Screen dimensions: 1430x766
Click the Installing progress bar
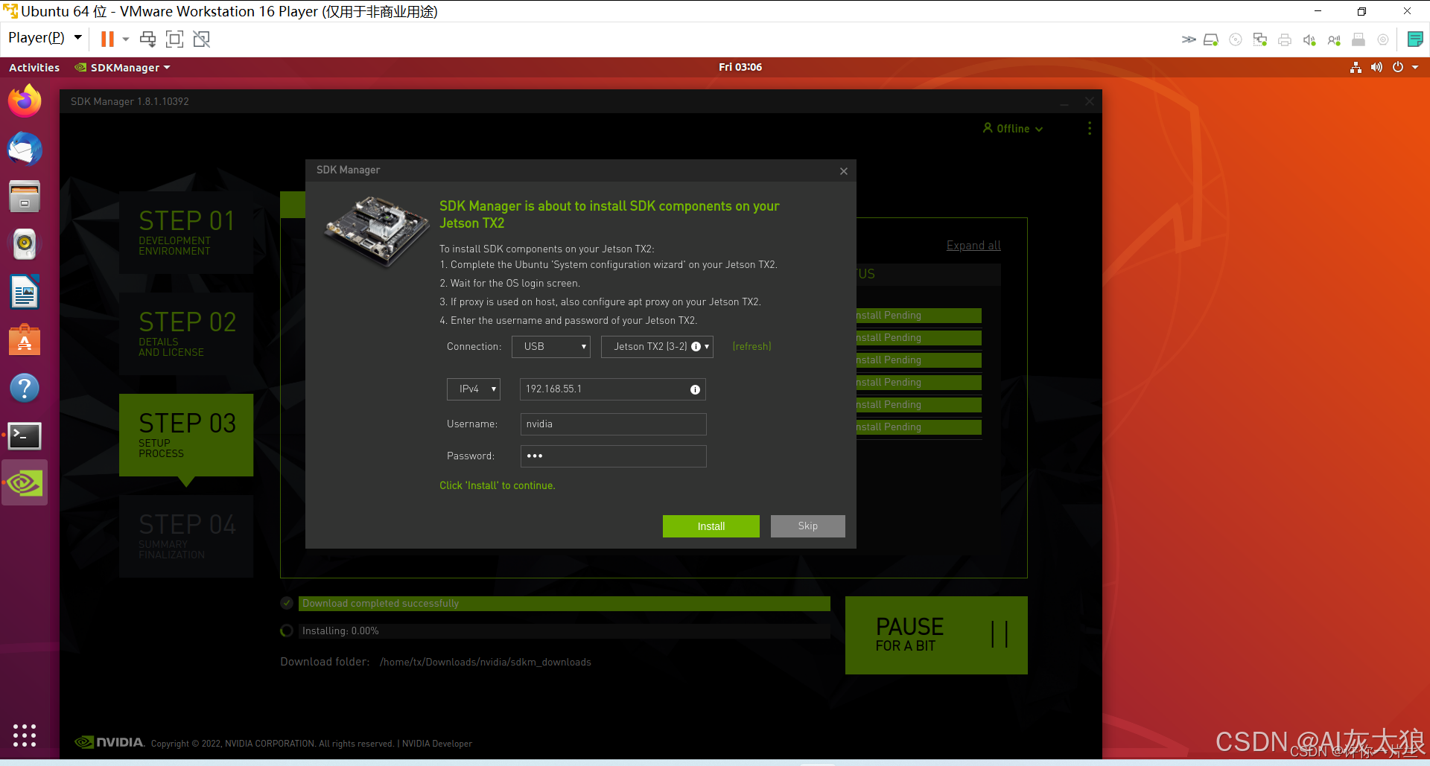[564, 630]
